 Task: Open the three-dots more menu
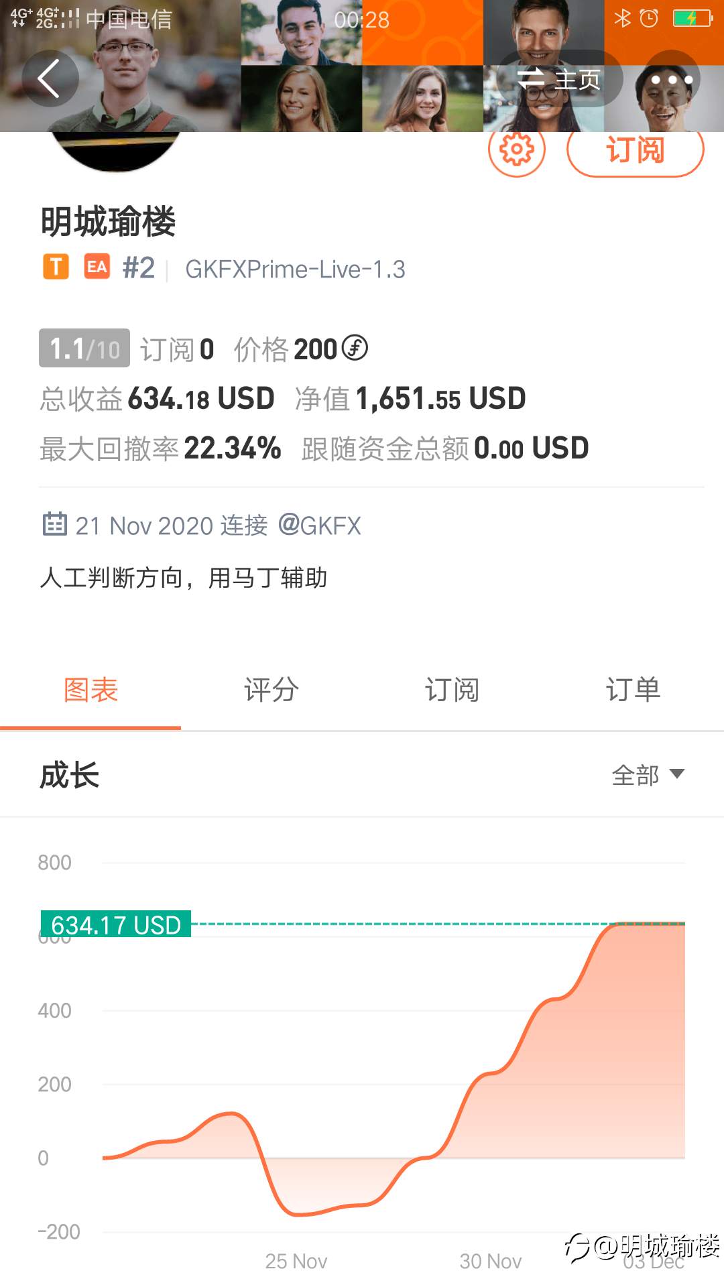tap(672, 79)
